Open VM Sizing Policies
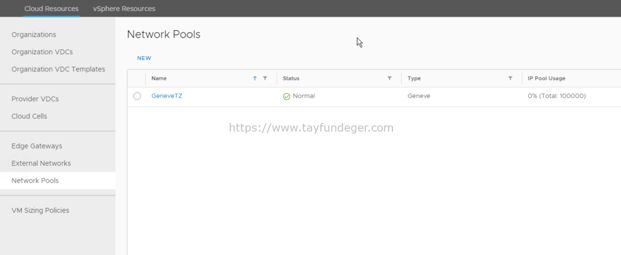This screenshot has height=255, width=621. [40, 210]
